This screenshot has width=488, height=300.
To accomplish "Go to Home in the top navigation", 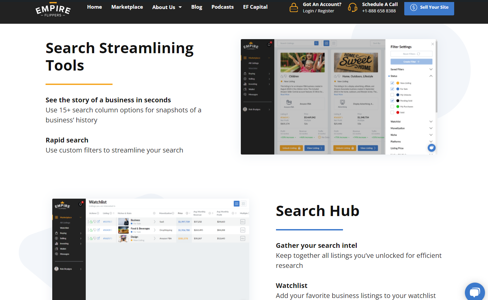I will point(94,7).
